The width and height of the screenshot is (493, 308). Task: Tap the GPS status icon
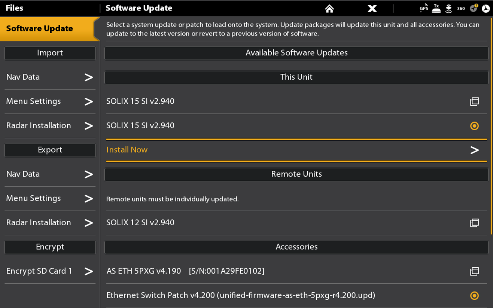[424, 8]
